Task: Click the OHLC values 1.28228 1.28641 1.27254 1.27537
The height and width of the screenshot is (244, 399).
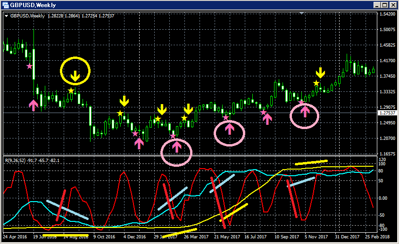Action: point(81,16)
